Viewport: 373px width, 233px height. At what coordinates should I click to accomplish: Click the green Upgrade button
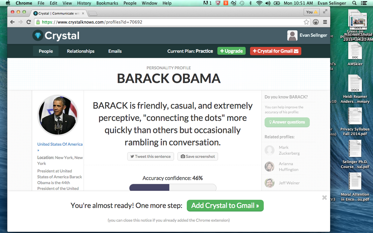(x=231, y=51)
